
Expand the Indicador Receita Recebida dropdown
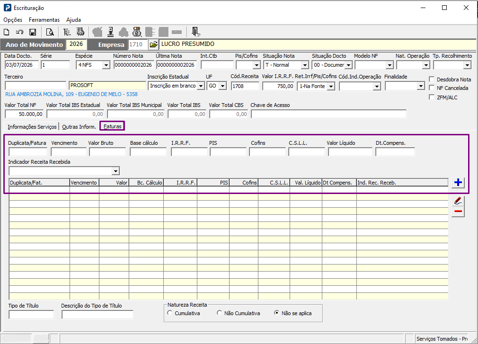[x=115, y=171]
